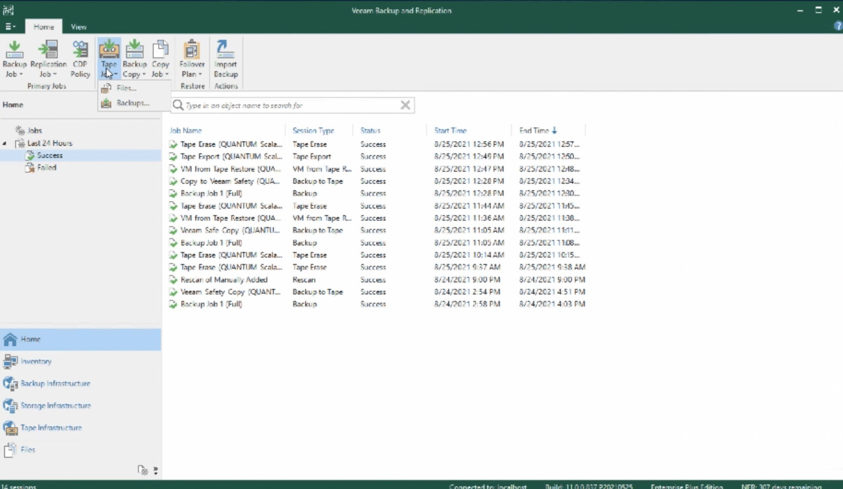The image size is (843, 489).
Task: Select the Copy to Veeam Safety row
Action: point(377,181)
